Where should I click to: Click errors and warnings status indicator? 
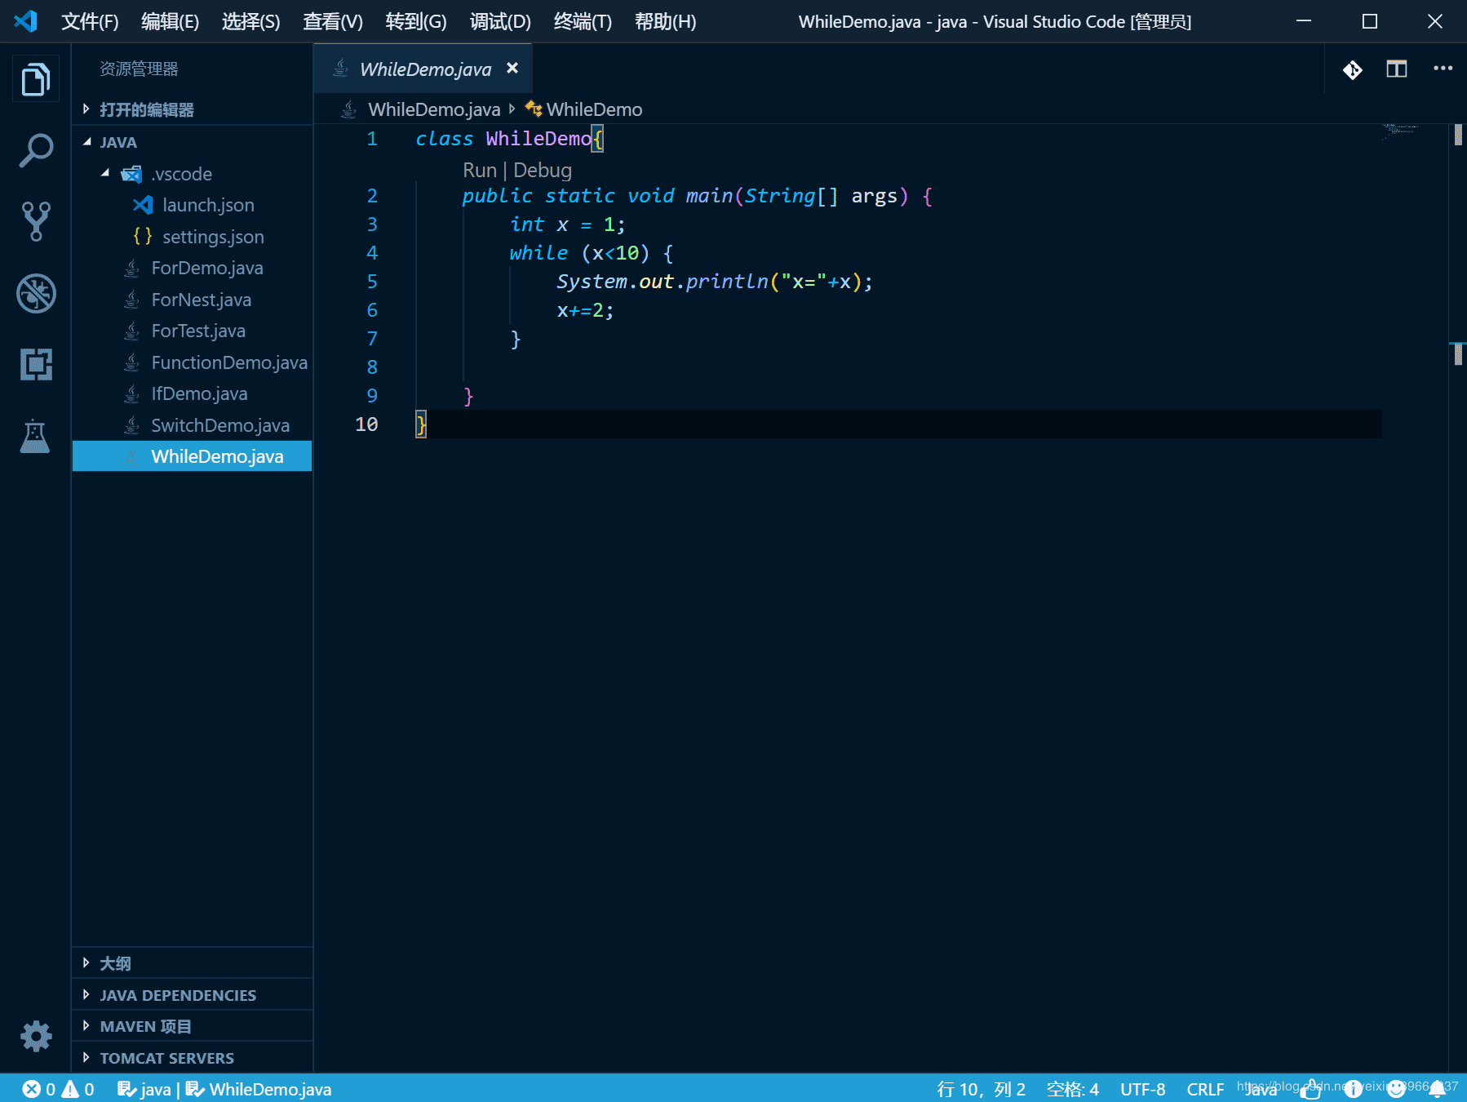(x=58, y=1089)
